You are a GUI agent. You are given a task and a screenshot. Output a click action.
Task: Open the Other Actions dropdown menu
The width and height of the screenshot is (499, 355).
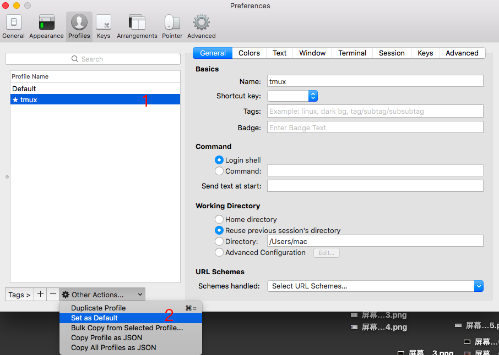click(x=102, y=295)
